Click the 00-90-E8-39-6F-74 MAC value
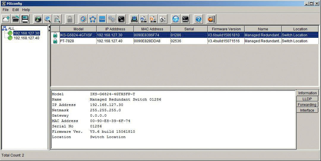This screenshot has height=161, width=321. (x=110, y=121)
